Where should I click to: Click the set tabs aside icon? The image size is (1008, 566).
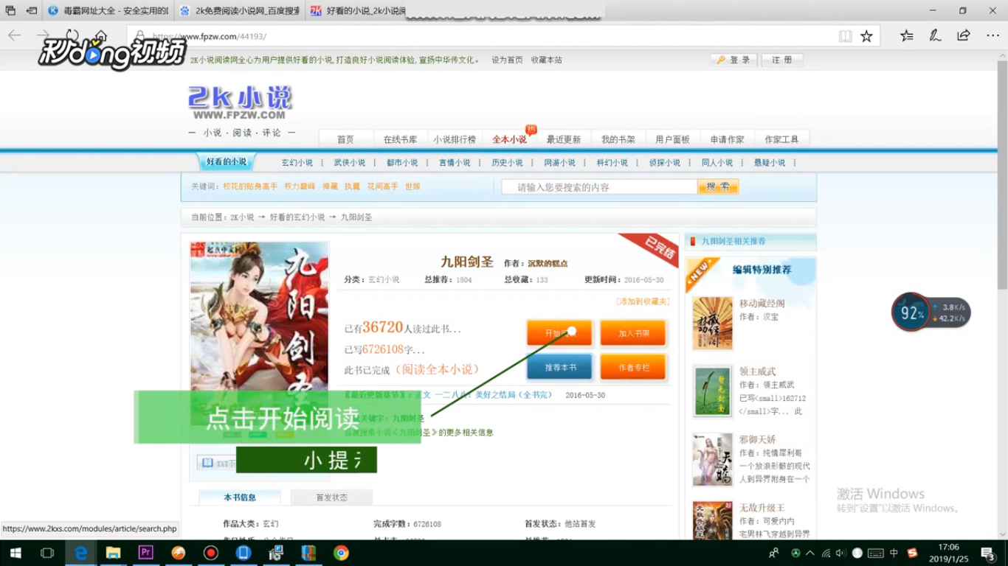31,11
